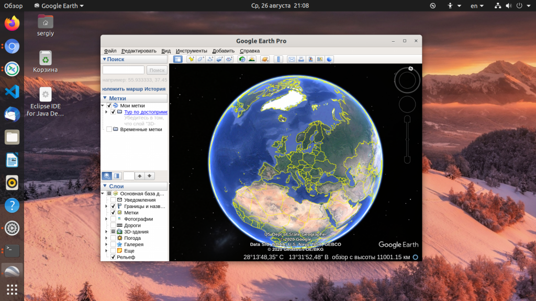Enable the Дороги layer checkbox
Screen dimensions: 536x301
[113, 225]
